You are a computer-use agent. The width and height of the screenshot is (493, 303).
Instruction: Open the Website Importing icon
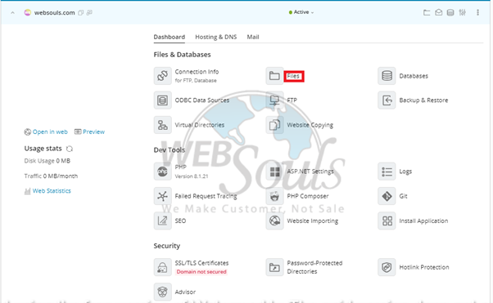click(274, 221)
